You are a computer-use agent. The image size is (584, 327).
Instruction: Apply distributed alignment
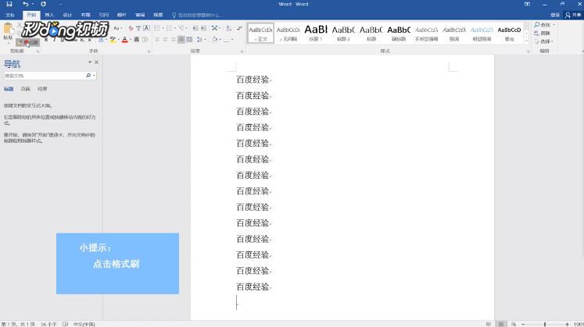[189, 39]
